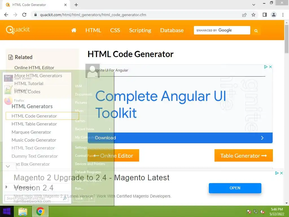
Task: Expand the sidebar down chevron
Action: [x=8, y=166]
